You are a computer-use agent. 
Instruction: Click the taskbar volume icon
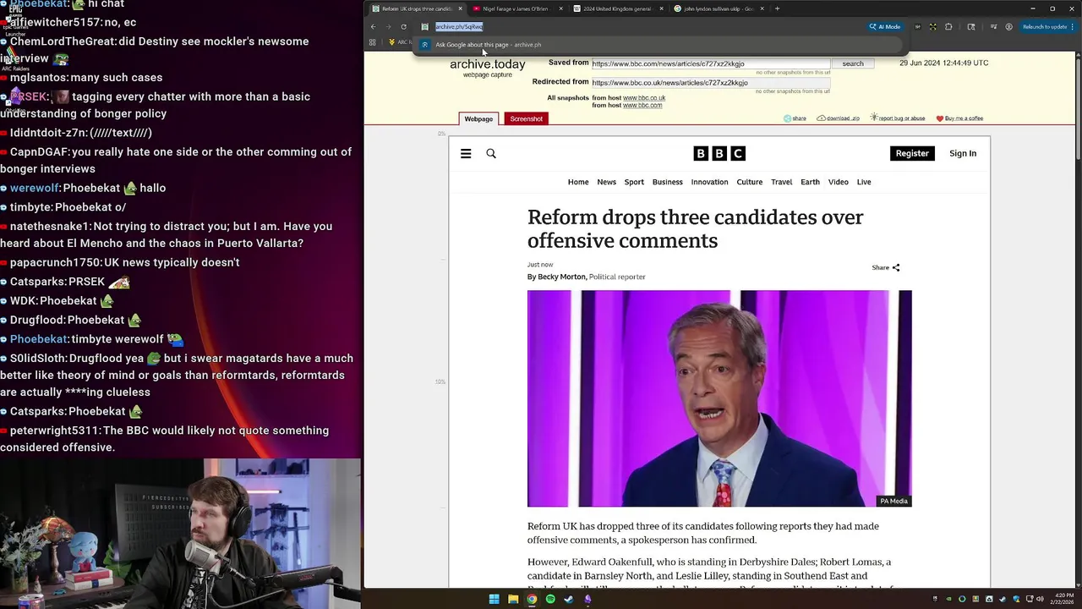point(1040,599)
